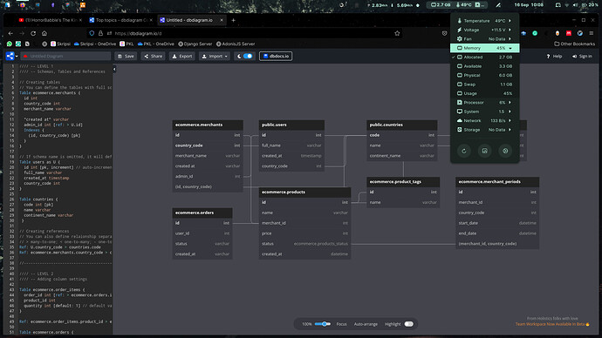602x338 pixels.
Task: Toggle dark mode switch
Action: point(248,56)
